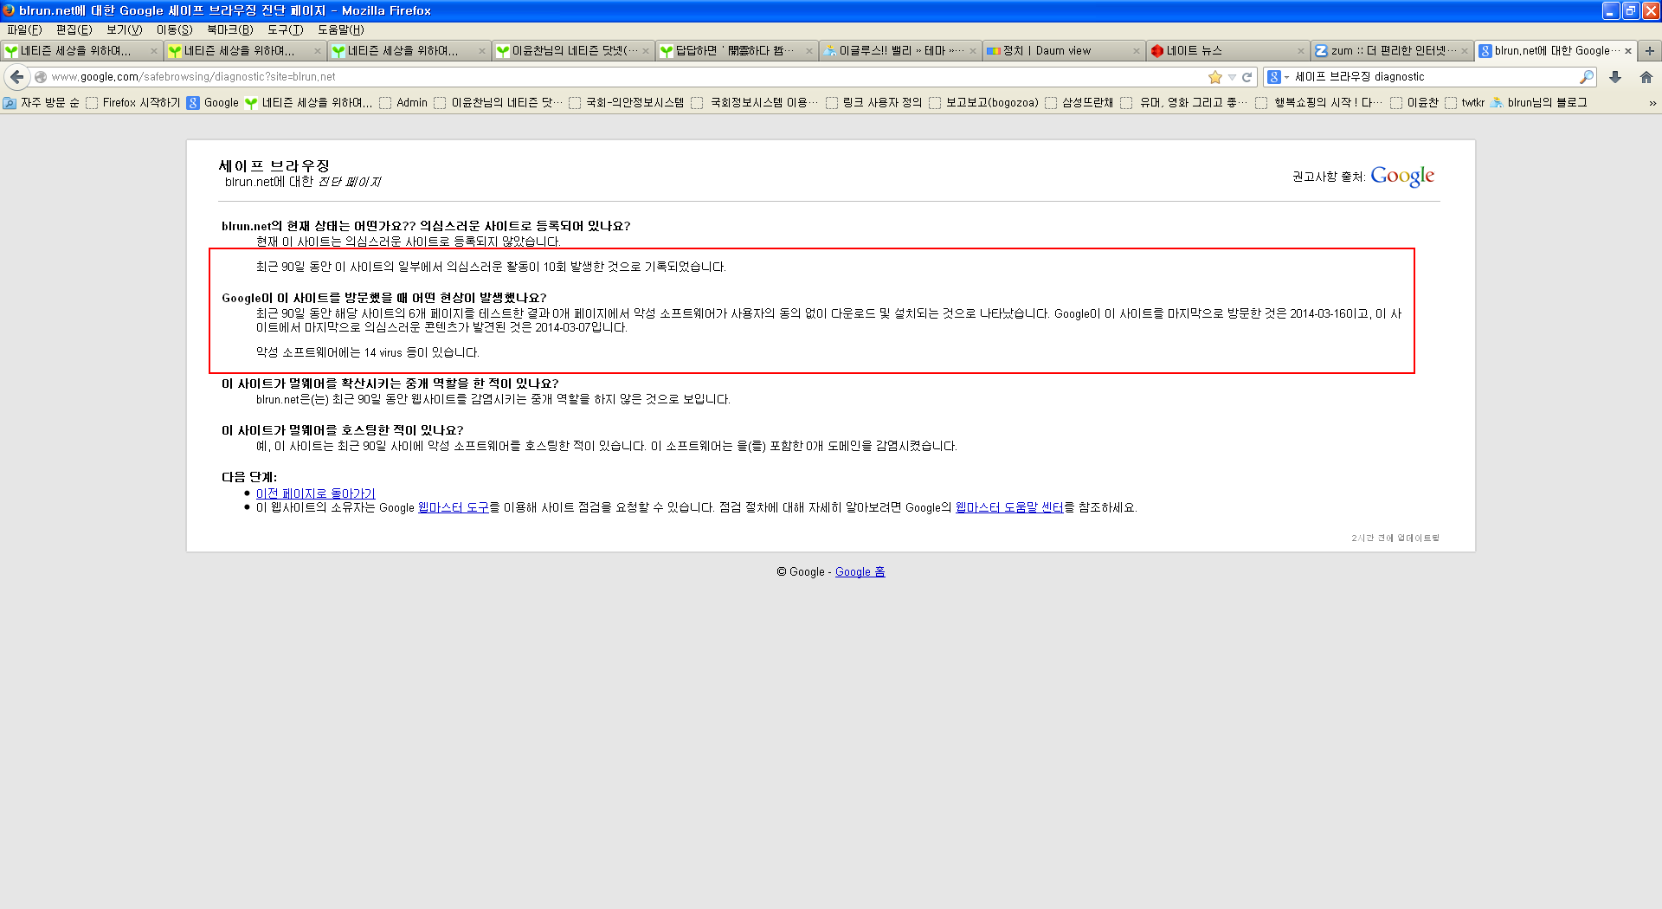This screenshot has height=909, width=1662.
Task: Close the '정치 | Daum view' tab
Action: pyautogui.click(x=1137, y=51)
